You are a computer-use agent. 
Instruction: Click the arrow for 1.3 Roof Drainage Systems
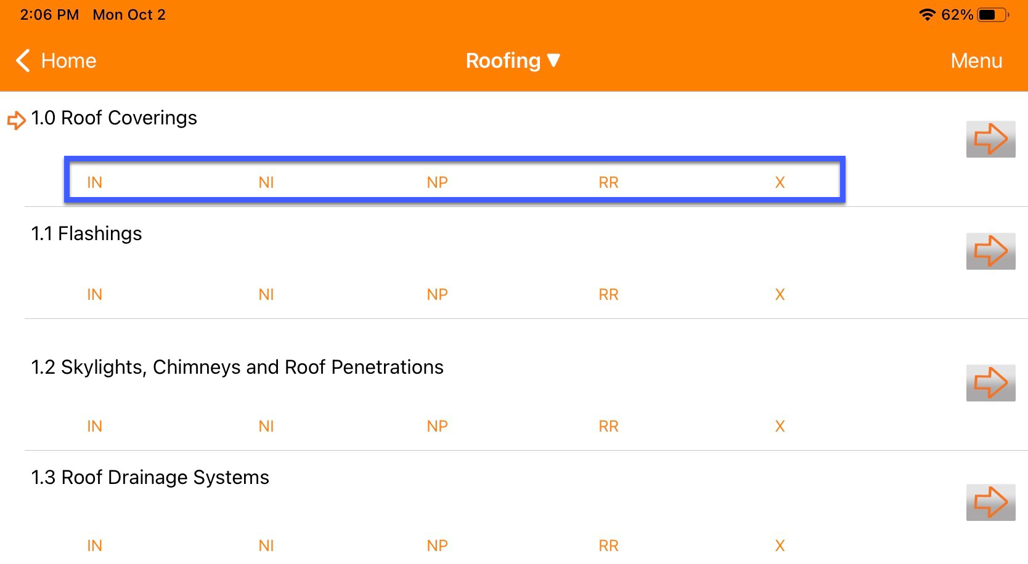[x=990, y=501]
